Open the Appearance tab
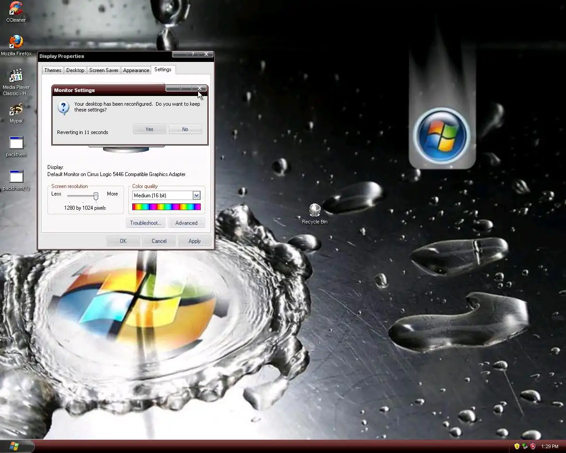The image size is (566, 453). click(136, 70)
